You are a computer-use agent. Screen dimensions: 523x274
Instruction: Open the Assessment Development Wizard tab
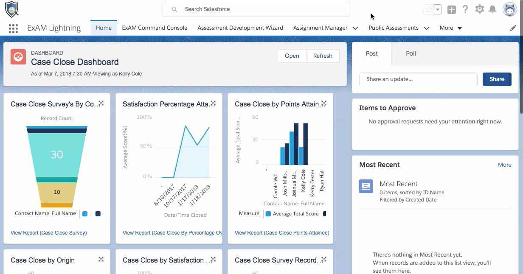point(240,28)
